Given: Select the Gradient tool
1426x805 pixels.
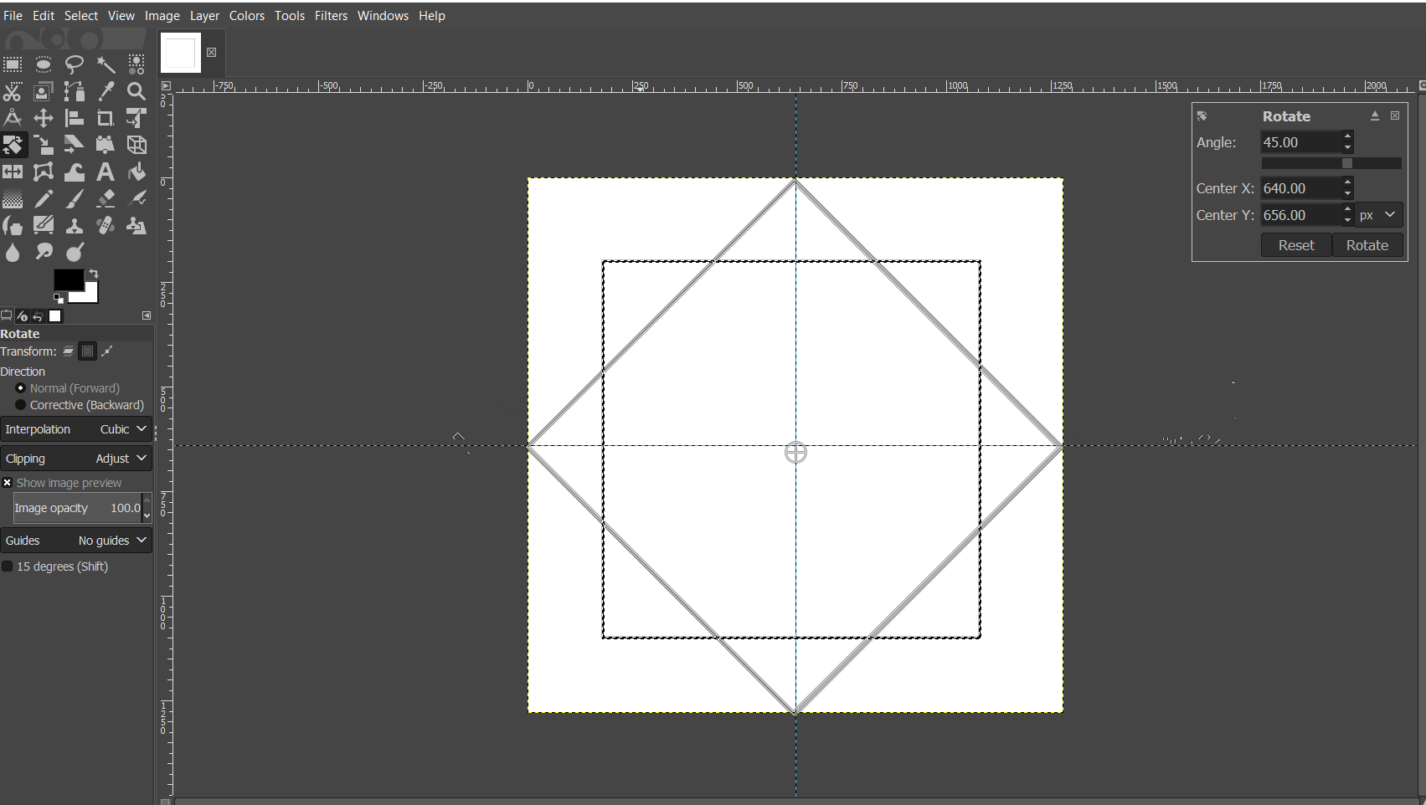Looking at the screenshot, I should click(13, 198).
